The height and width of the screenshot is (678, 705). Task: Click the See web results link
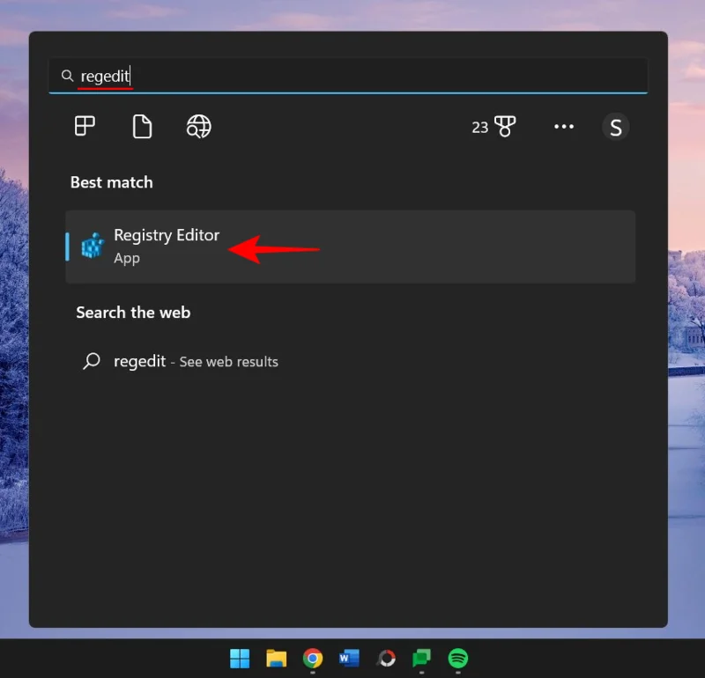click(x=227, y=361)
